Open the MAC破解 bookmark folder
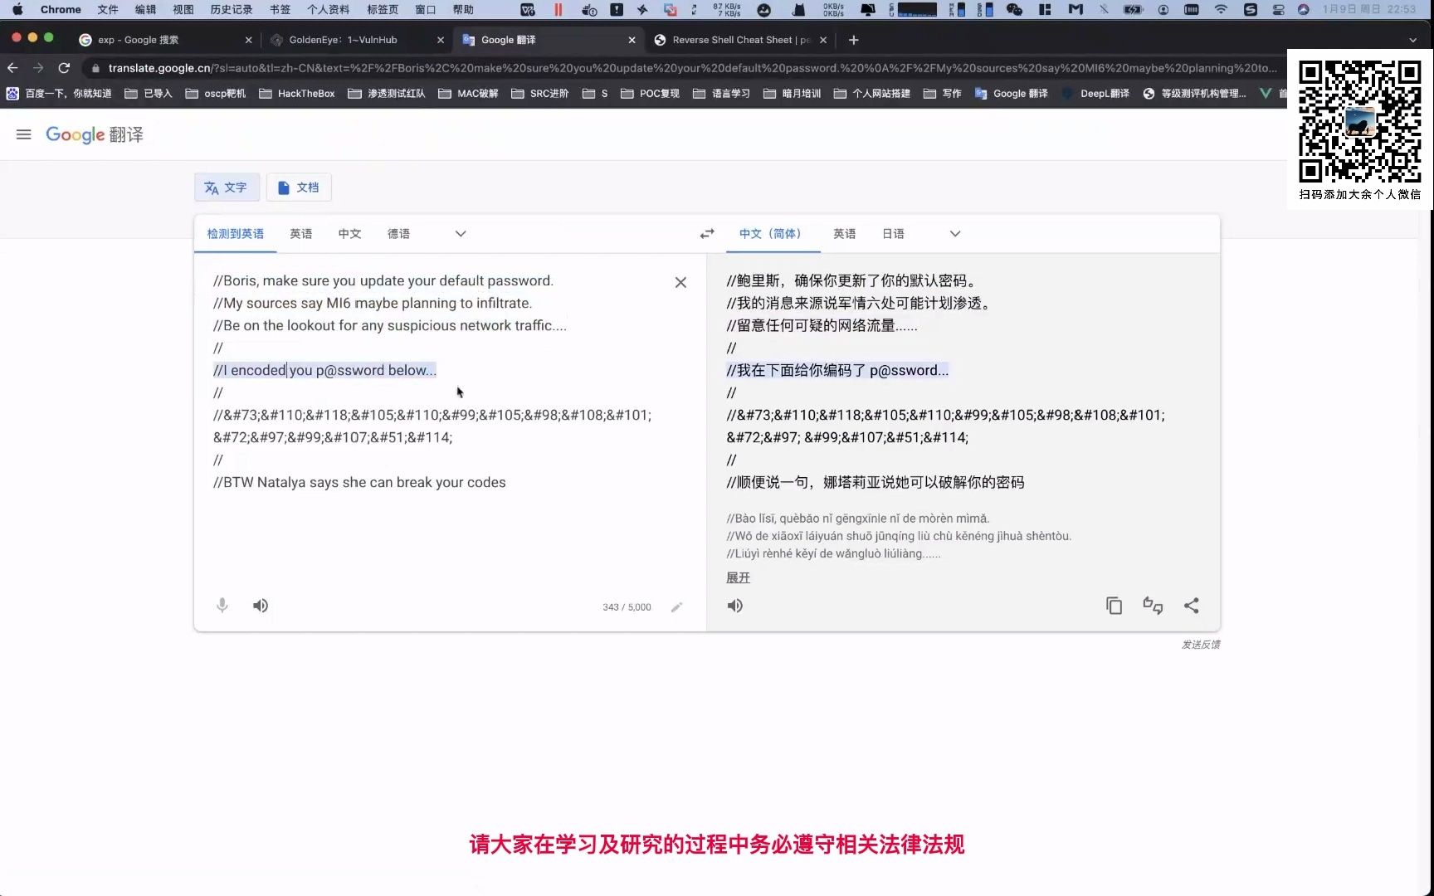Screen dimensions: 1434x896 click(468, 94)
